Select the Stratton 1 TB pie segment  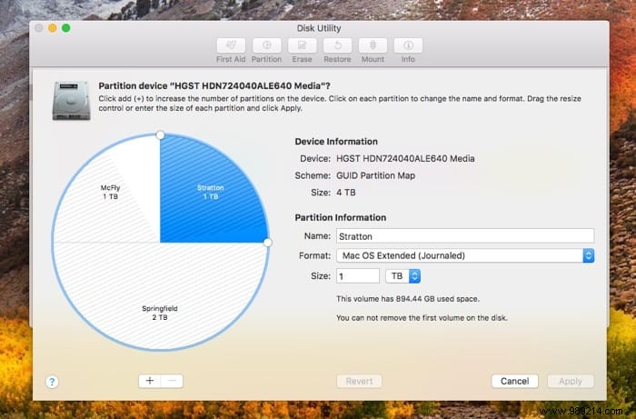(211, 192)
